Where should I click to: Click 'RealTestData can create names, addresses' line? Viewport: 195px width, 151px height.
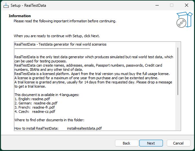[88, 65]
